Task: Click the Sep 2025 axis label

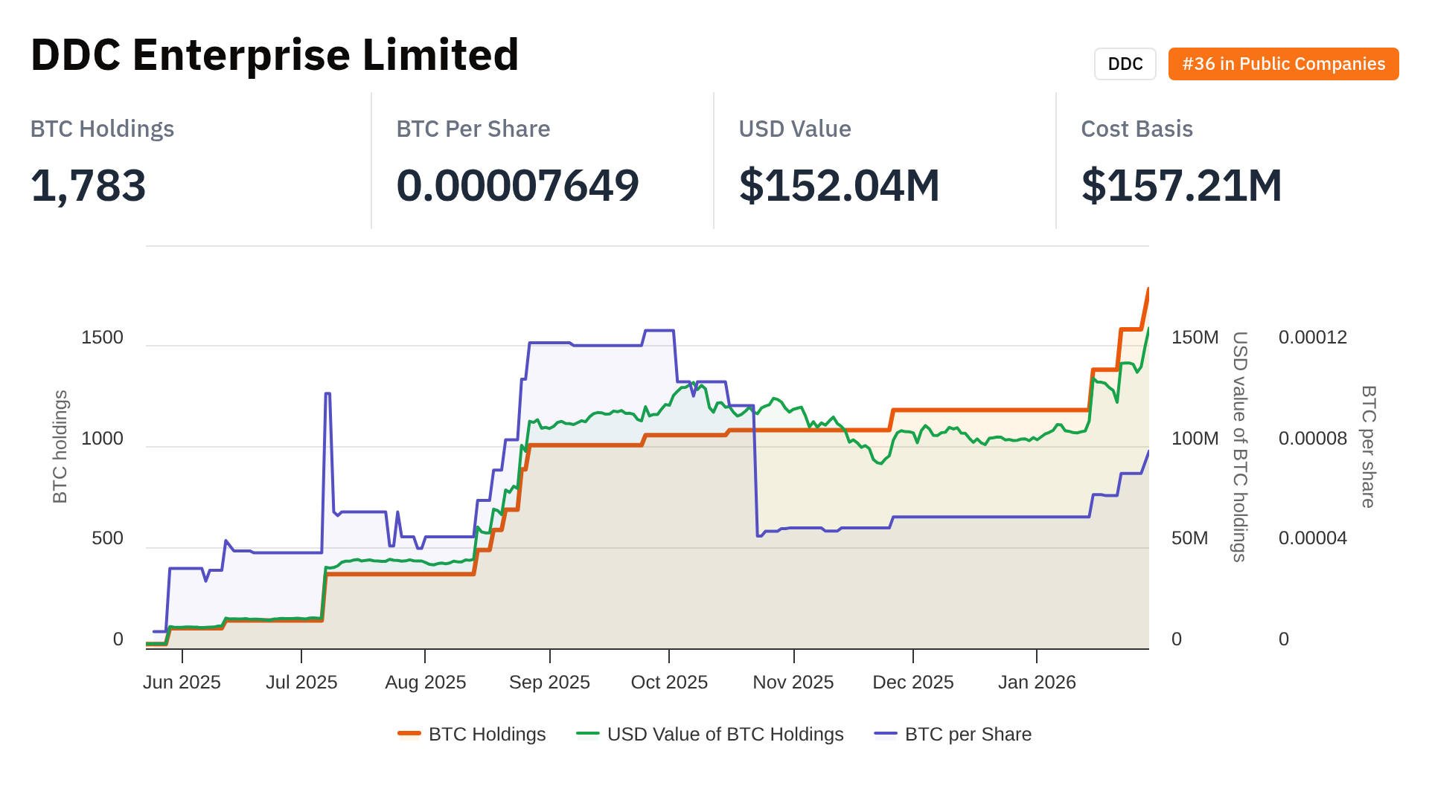Action: 549,682
